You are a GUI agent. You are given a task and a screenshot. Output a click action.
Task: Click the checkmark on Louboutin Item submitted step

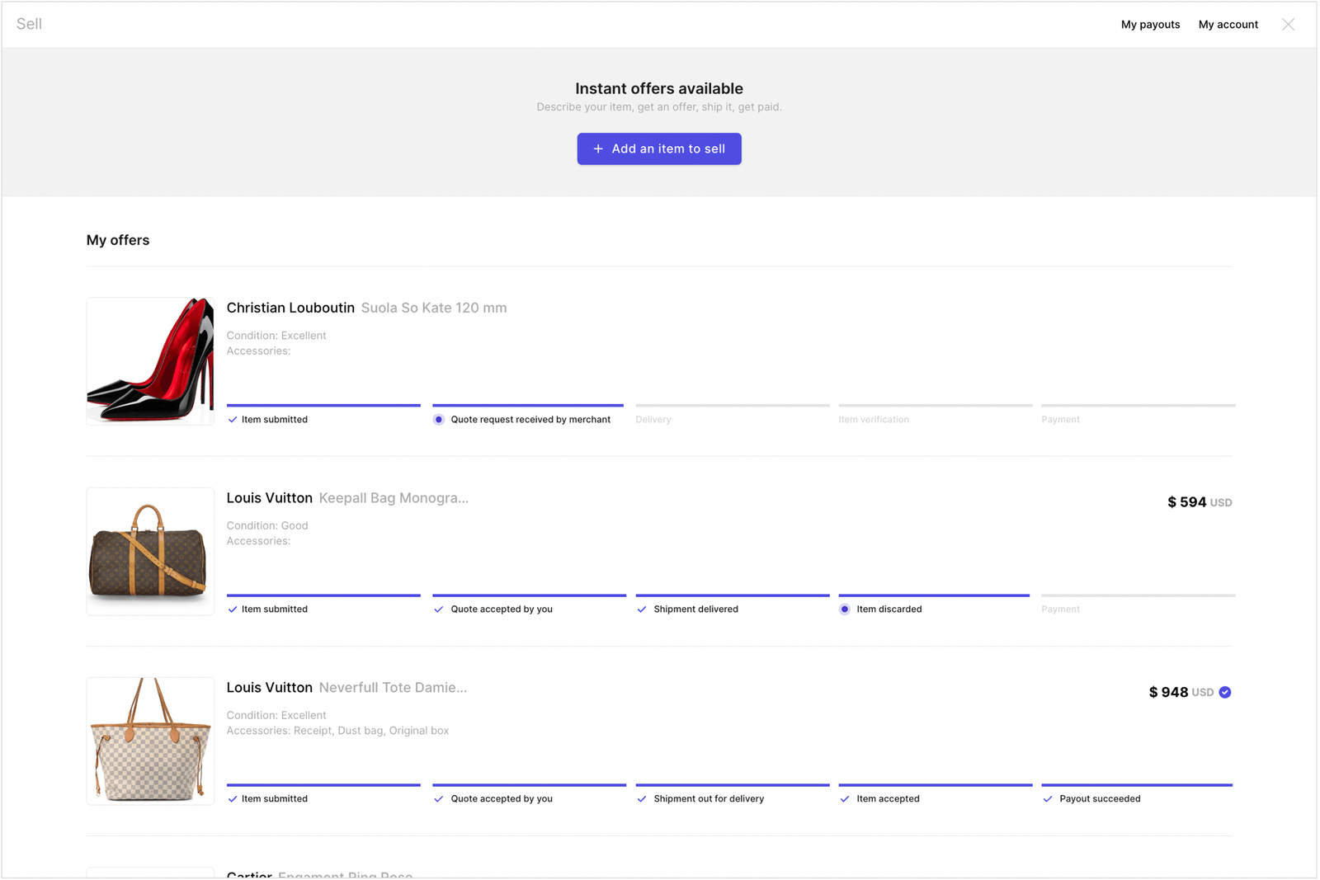(x=233, y=419)
